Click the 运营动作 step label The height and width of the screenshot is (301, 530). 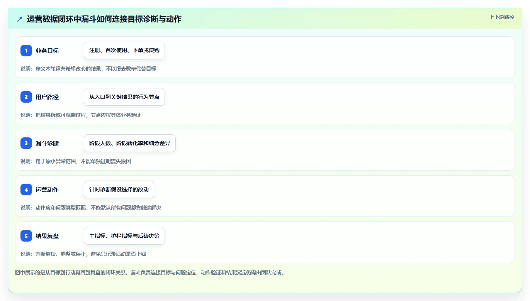(47, 189)
